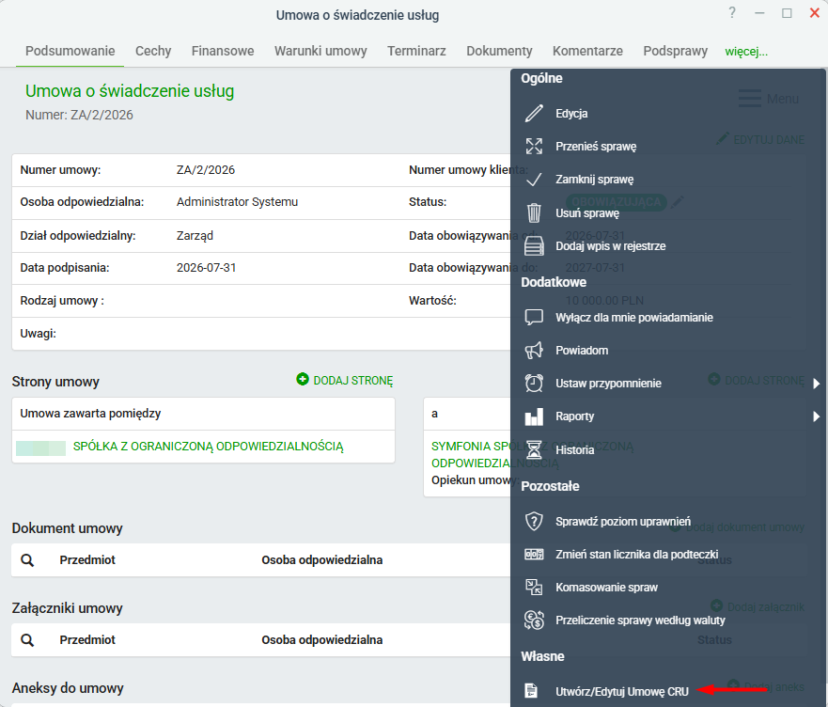The image size is (828, 707).
Task: Click the Przedmiot header under Dokument umowy
Action: pos(87,560)
